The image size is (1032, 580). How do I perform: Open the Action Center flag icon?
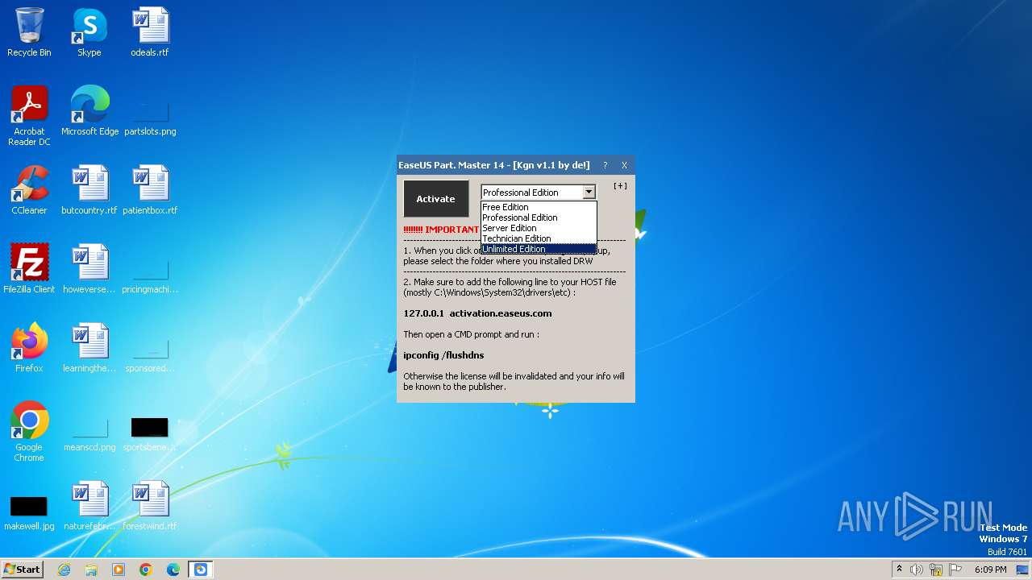coord(955,570)
